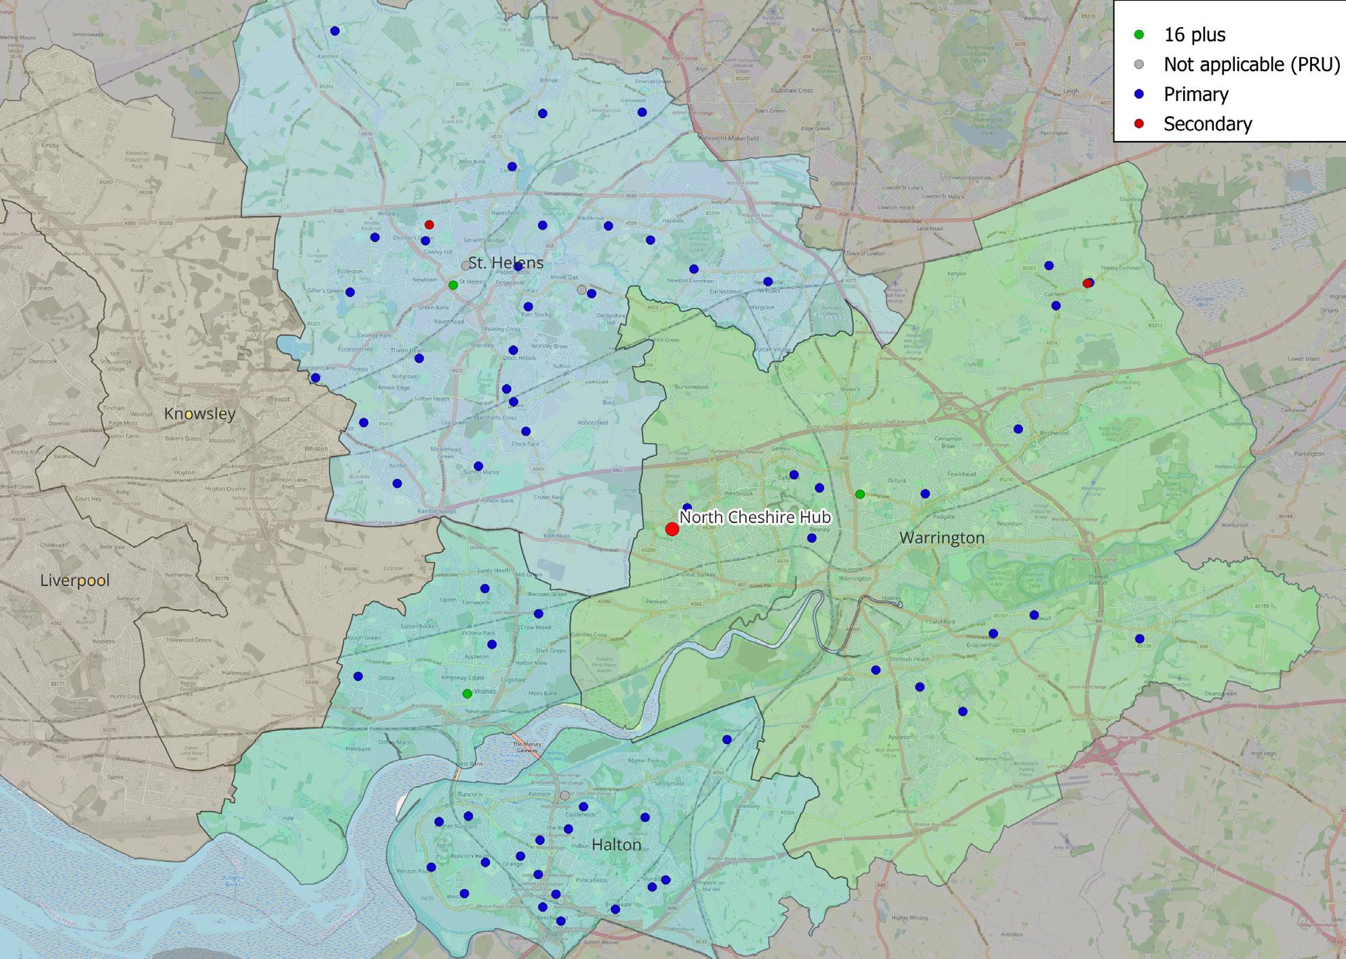Click the green 16 plus marker near Orford

[x=860, y=494]
